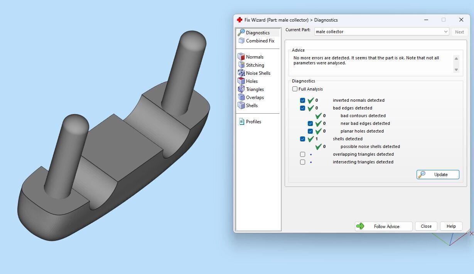Viewport: 474px width, 274px height.
Task: Open the Triangles page label
Action: [255, 89]
